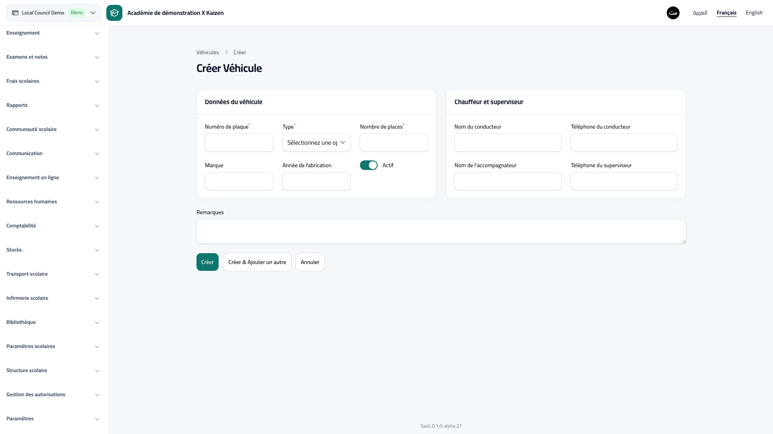Open the Type select dropdown
The image size is (773, 434).
point(316,143)
